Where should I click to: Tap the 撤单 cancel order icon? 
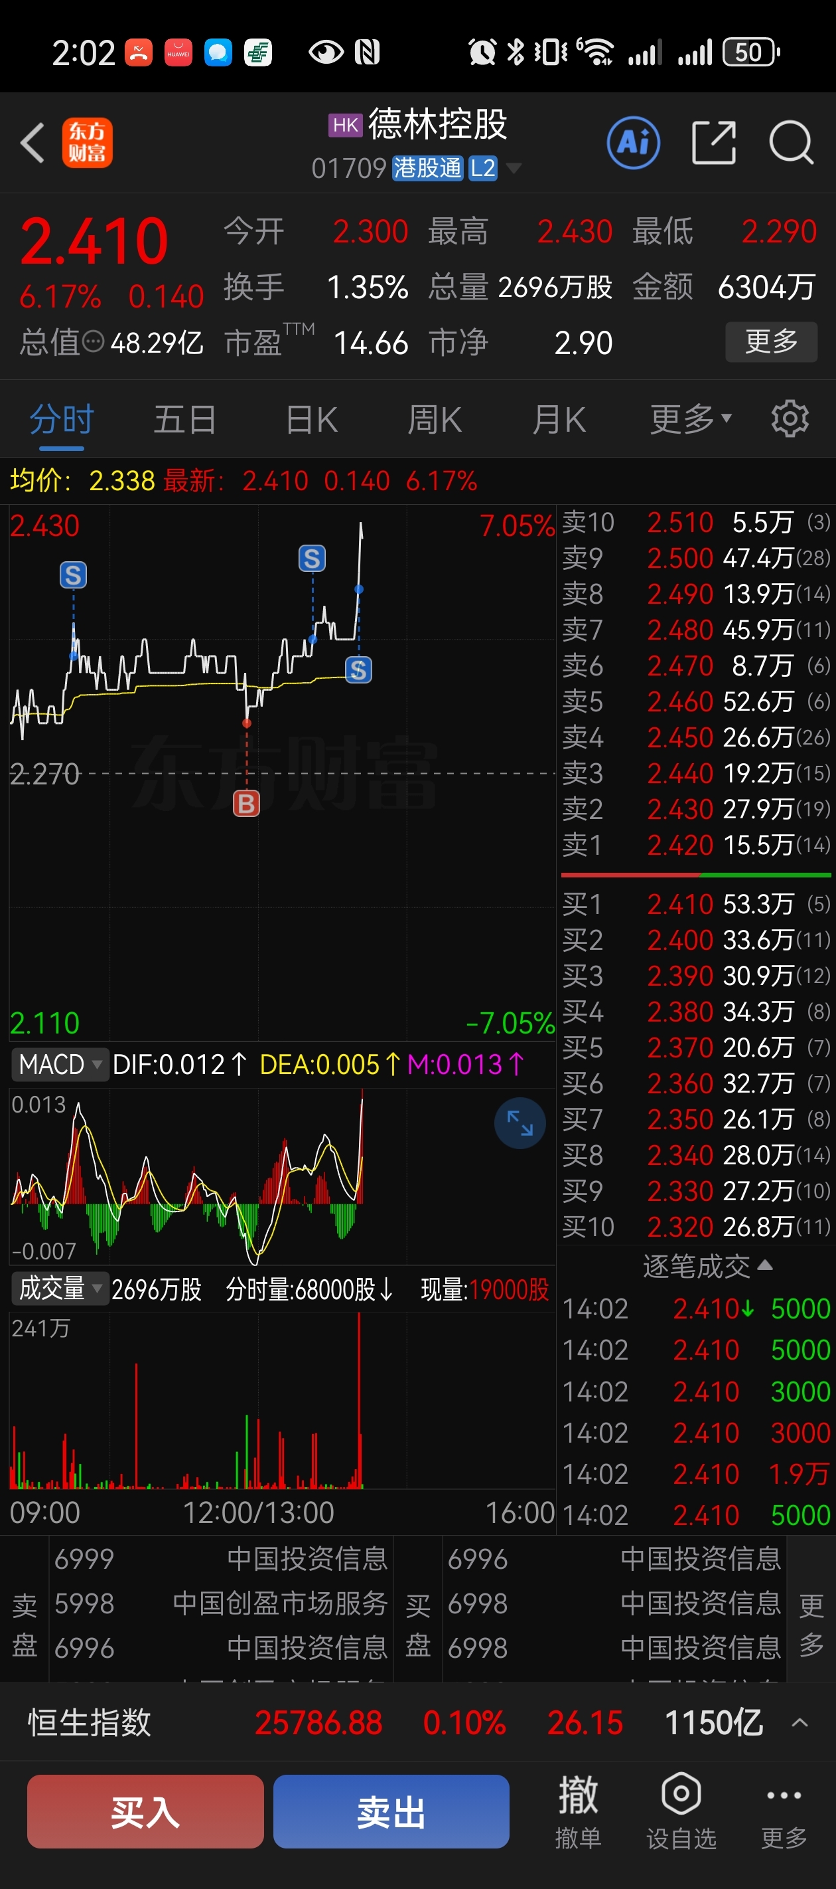click(578, 1811)
